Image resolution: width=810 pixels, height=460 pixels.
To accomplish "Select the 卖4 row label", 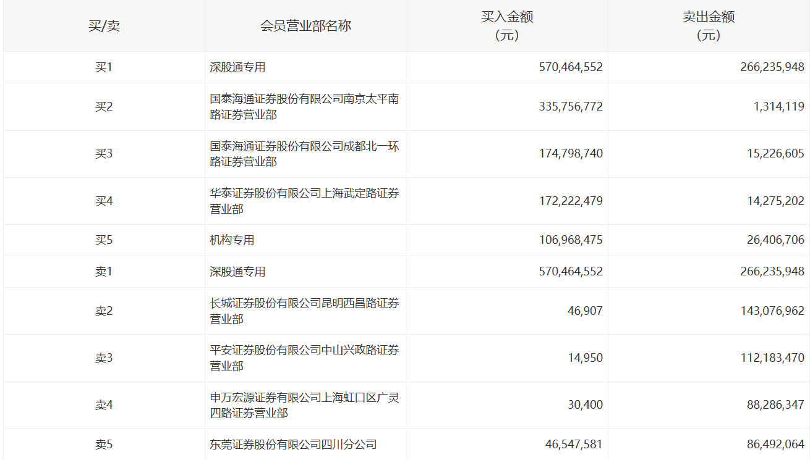I will [x=104, y=405].
